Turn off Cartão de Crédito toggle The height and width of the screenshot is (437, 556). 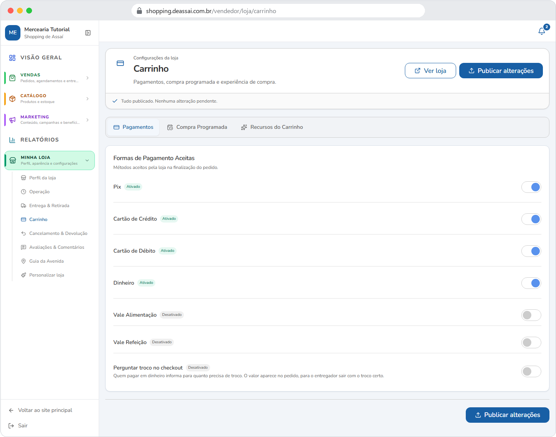pos(531,219)
